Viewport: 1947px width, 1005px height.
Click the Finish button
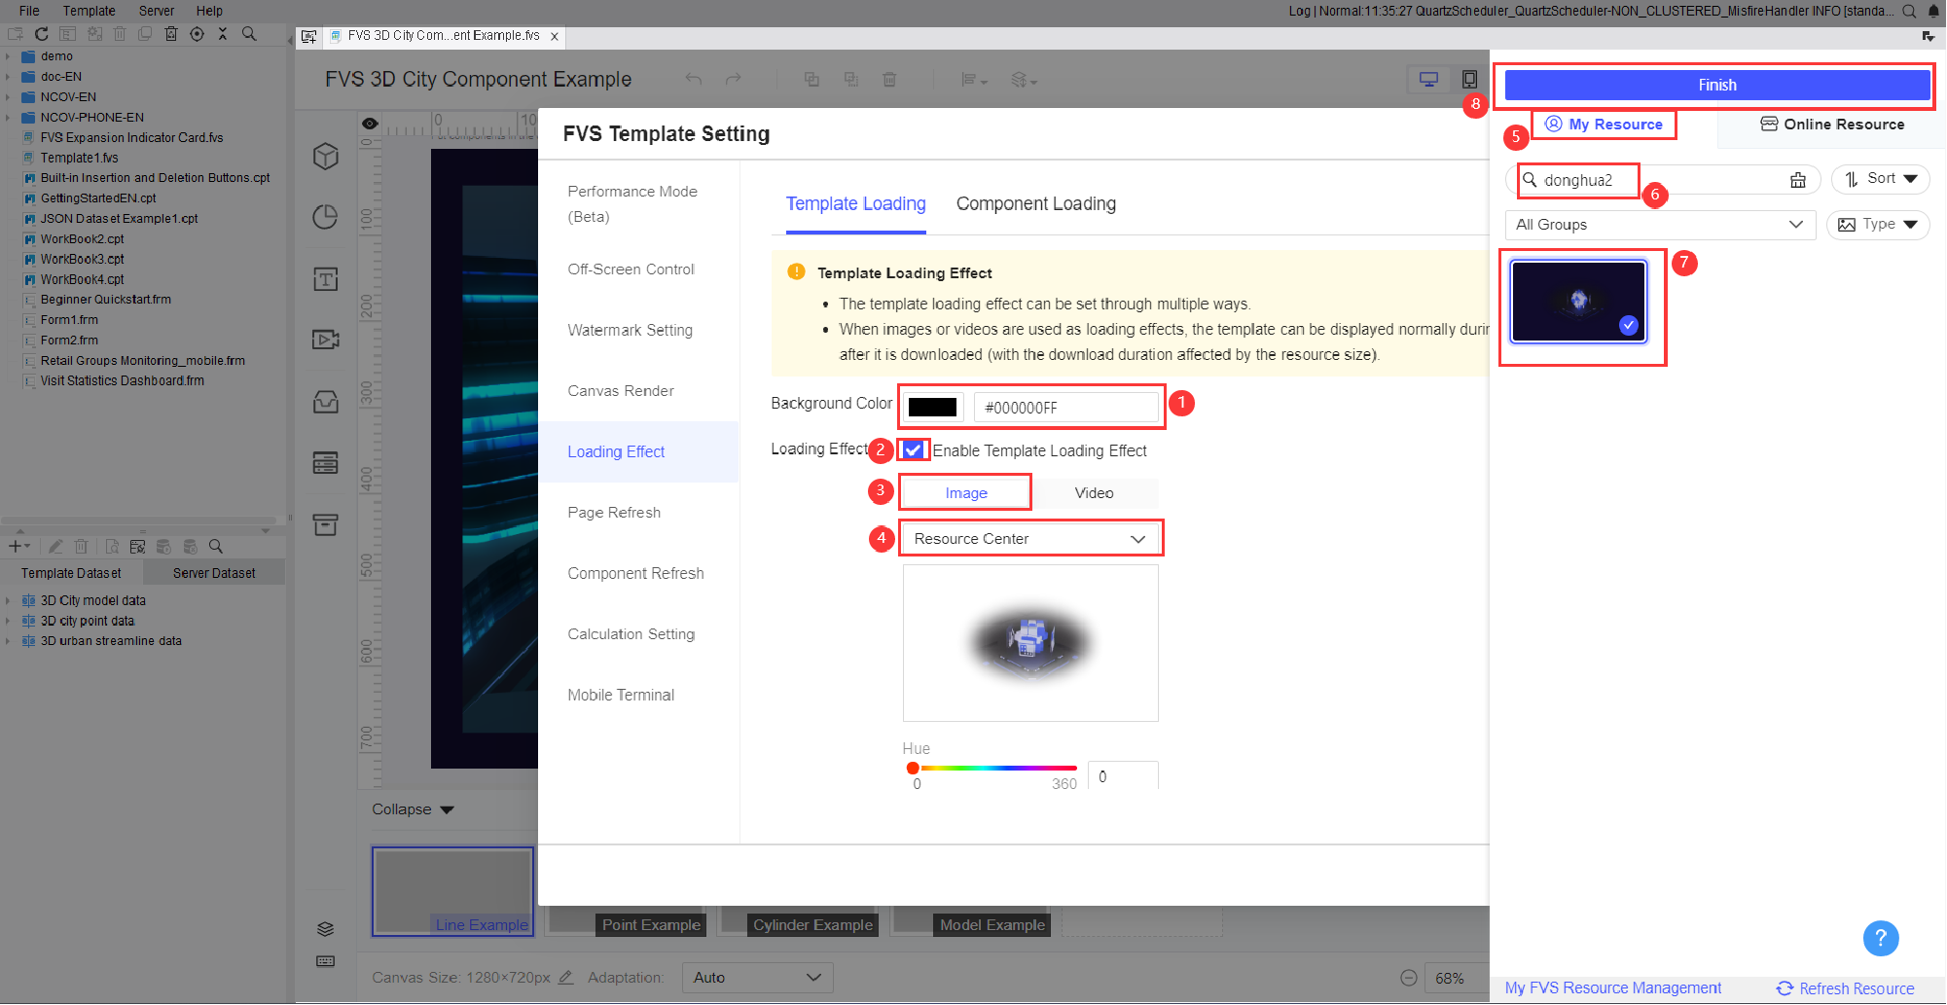click(1715, 85)
